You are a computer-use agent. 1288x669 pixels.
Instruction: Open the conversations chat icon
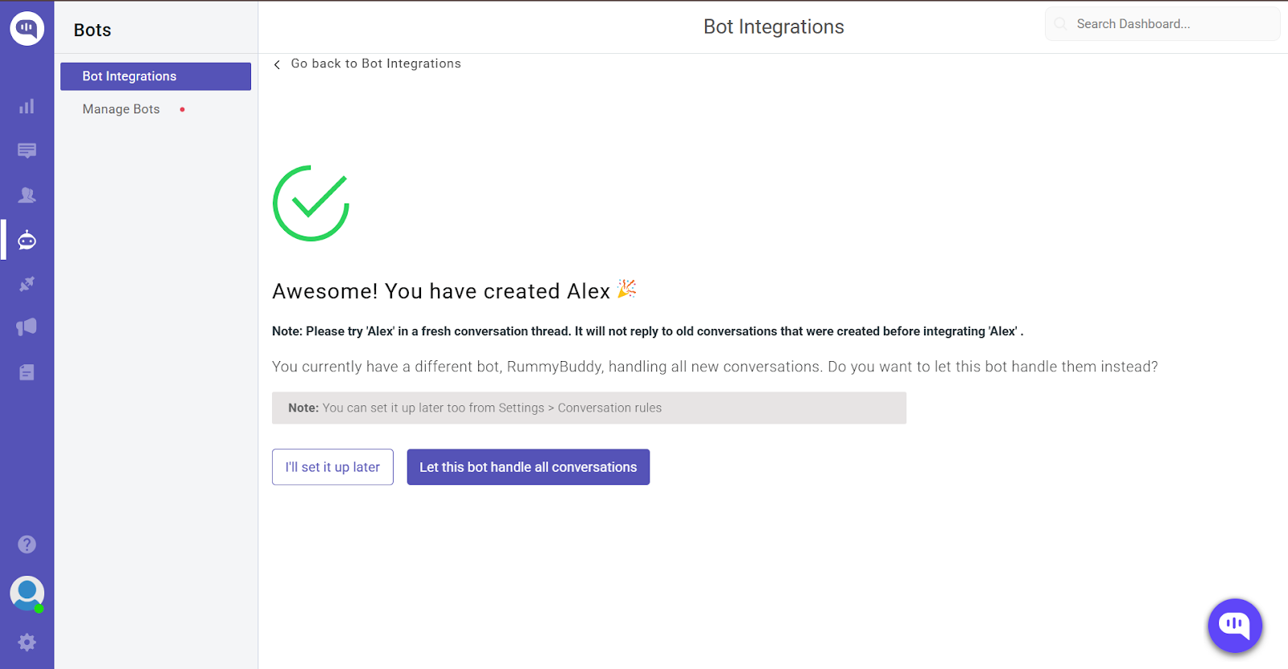(27, 150)
